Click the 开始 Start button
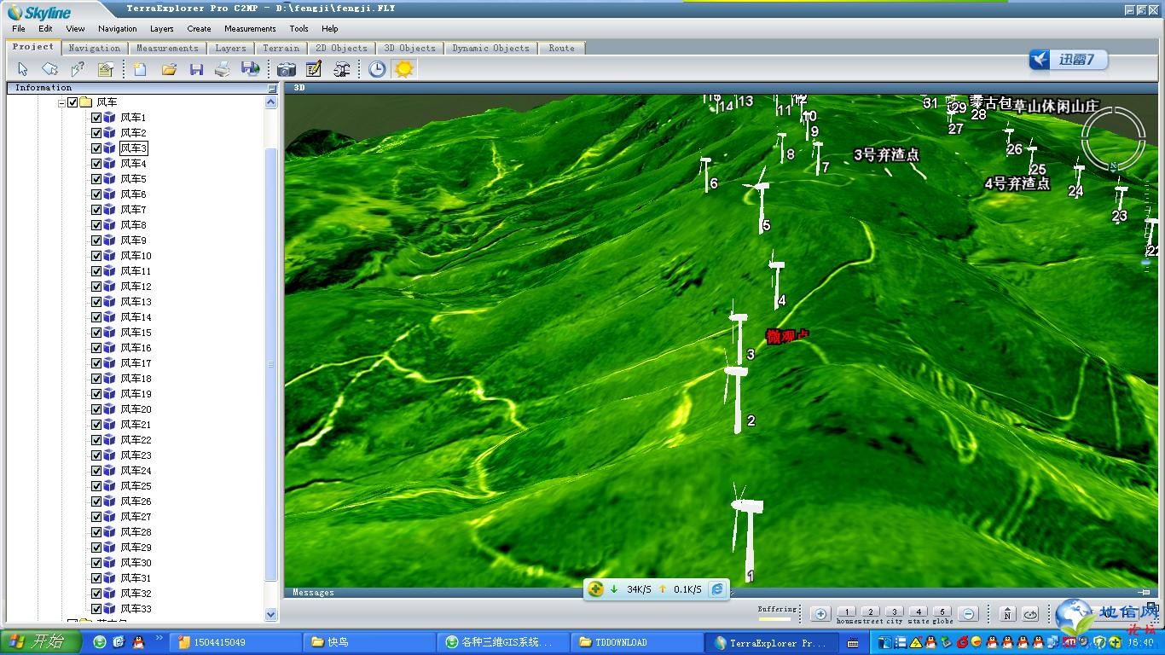Screen dimensions: 1165x655 [x=40, y=641]
